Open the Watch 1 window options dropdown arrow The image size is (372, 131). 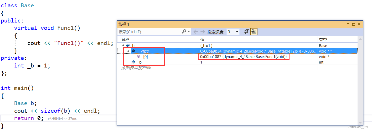click(348, 24)
